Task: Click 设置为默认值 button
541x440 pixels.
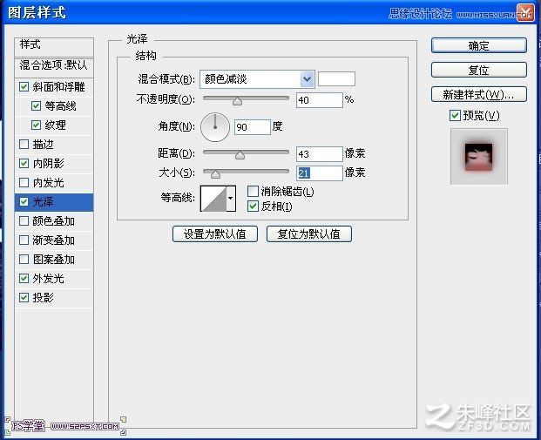Action: (215, 234)
